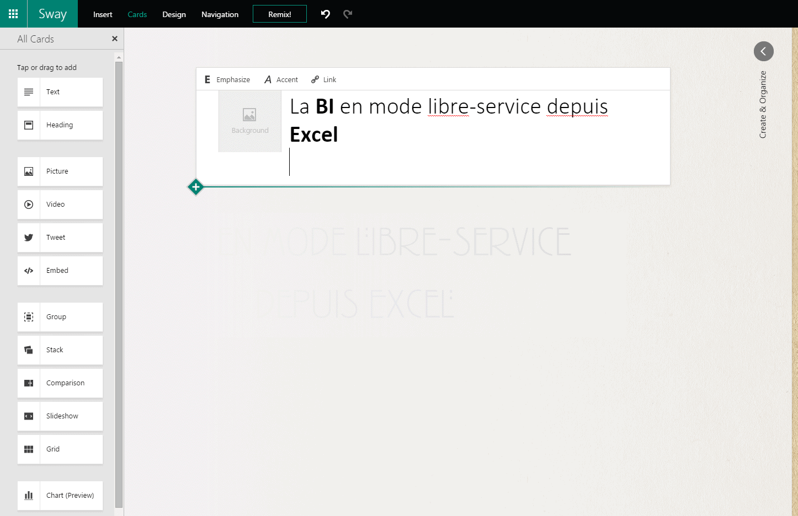Click the Background image placeholder
The height and width of the screenshot is (516, 798).
click(250, 121)
